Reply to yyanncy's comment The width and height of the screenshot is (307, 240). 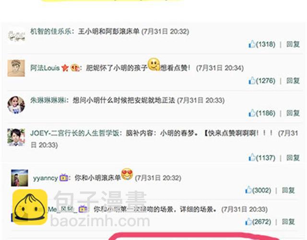click(x=288, y=190)
